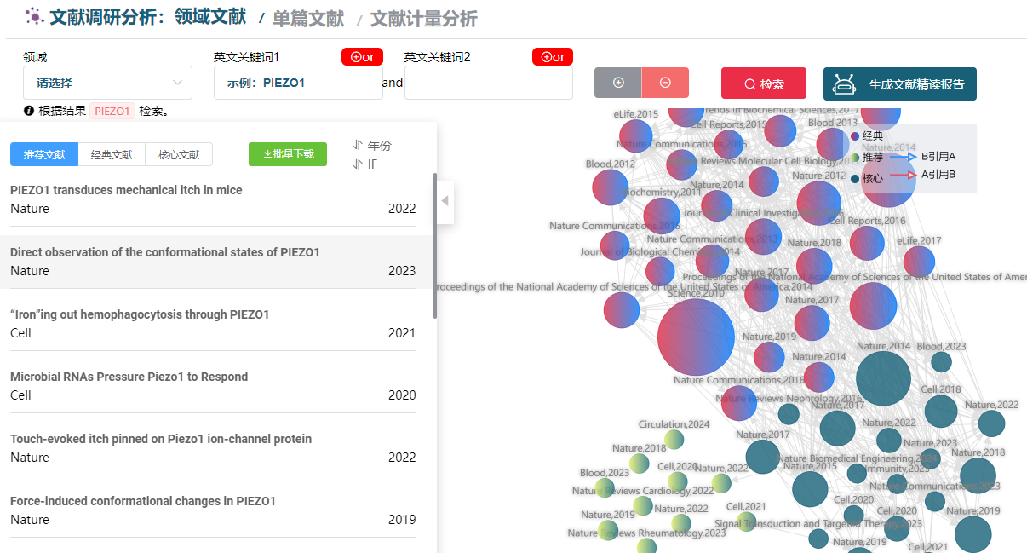
Task: Click the minus icon to remove keyword row
Action: click(x=665, y=83)
